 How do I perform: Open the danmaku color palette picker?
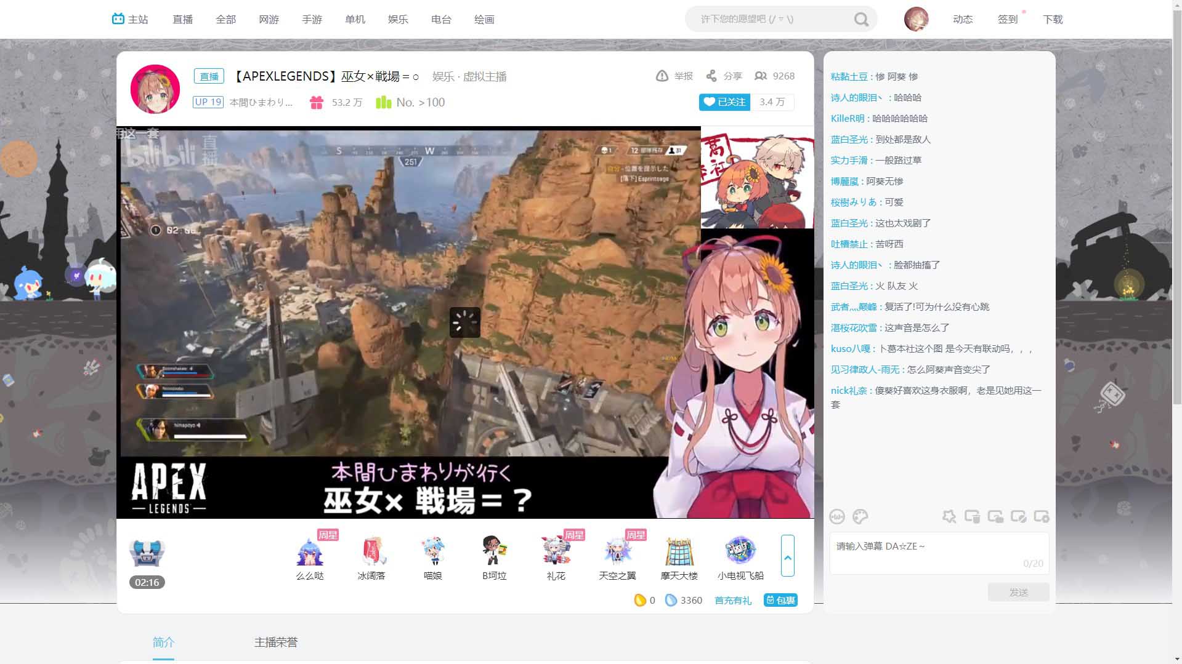(860, 517)
